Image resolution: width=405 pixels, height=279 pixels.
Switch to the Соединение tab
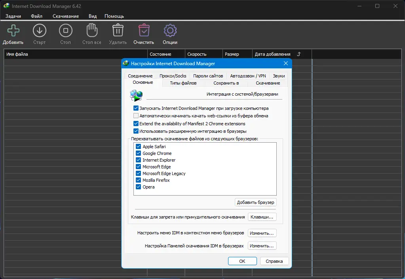pyautogui.click(x=140, y=76)
